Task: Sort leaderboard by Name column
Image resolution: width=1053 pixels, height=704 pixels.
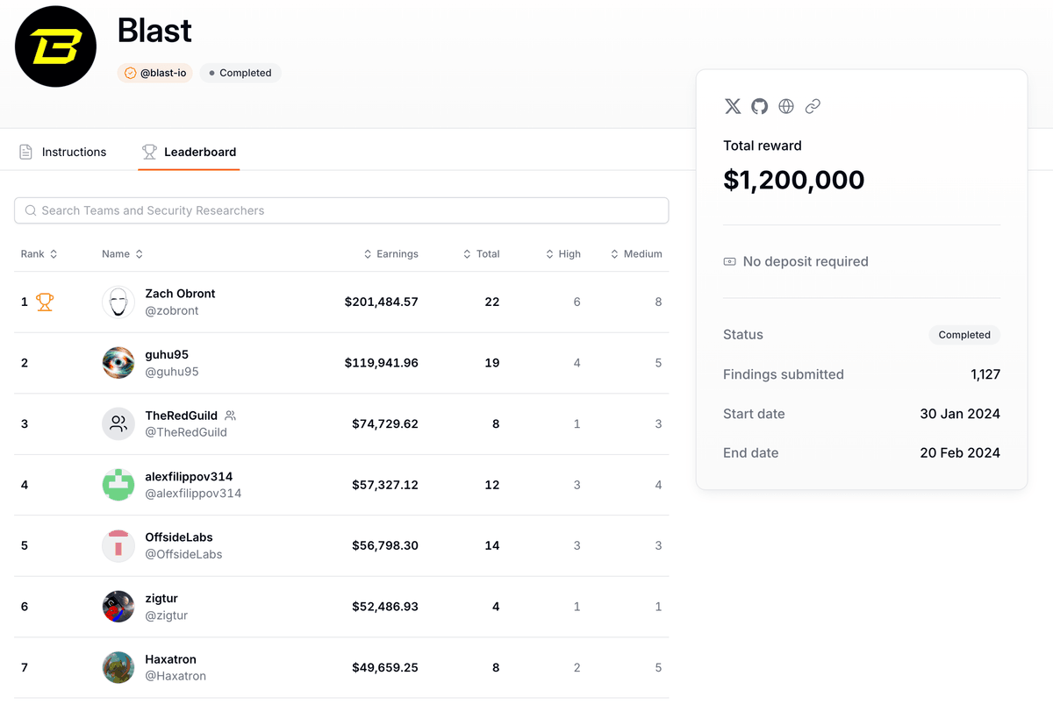Action: pyautogui.click(x=122, y=254)
